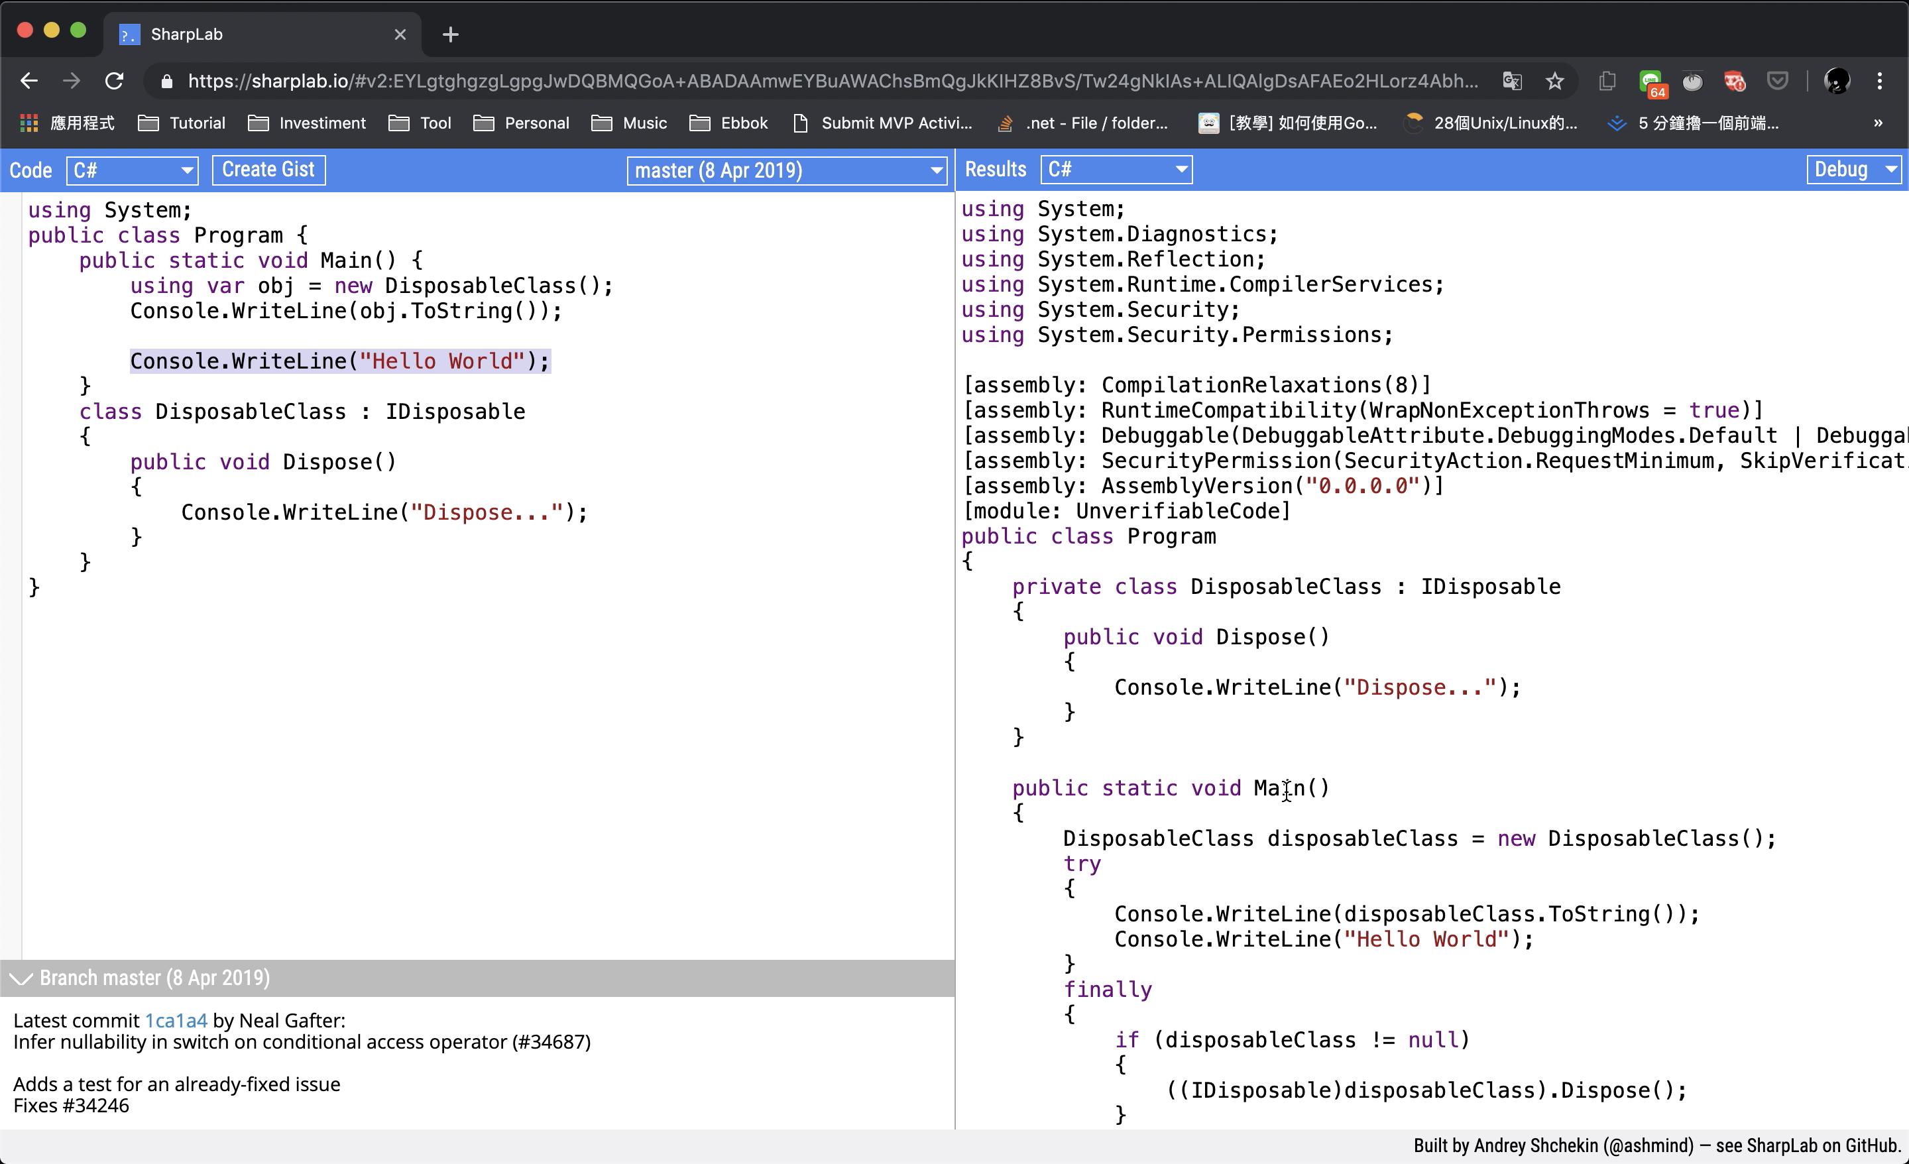Click 'Fixes #34246' commit text
Viewport: 1909px width, 1164px height.
point(72,1105)
